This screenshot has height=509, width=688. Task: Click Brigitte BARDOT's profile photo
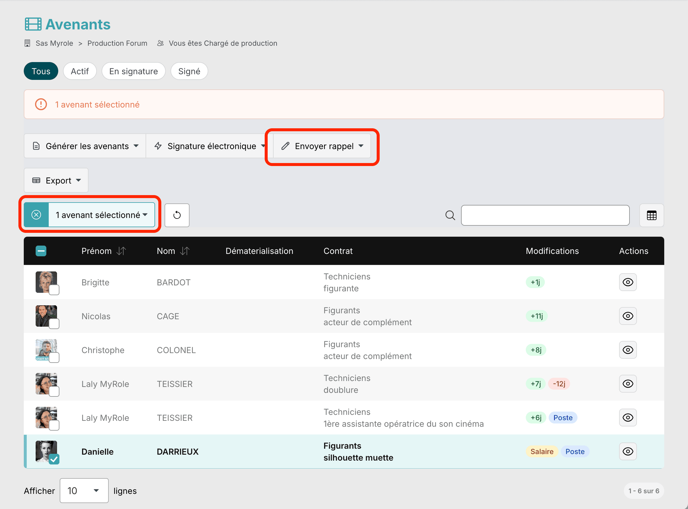click(x=46, y=282)
